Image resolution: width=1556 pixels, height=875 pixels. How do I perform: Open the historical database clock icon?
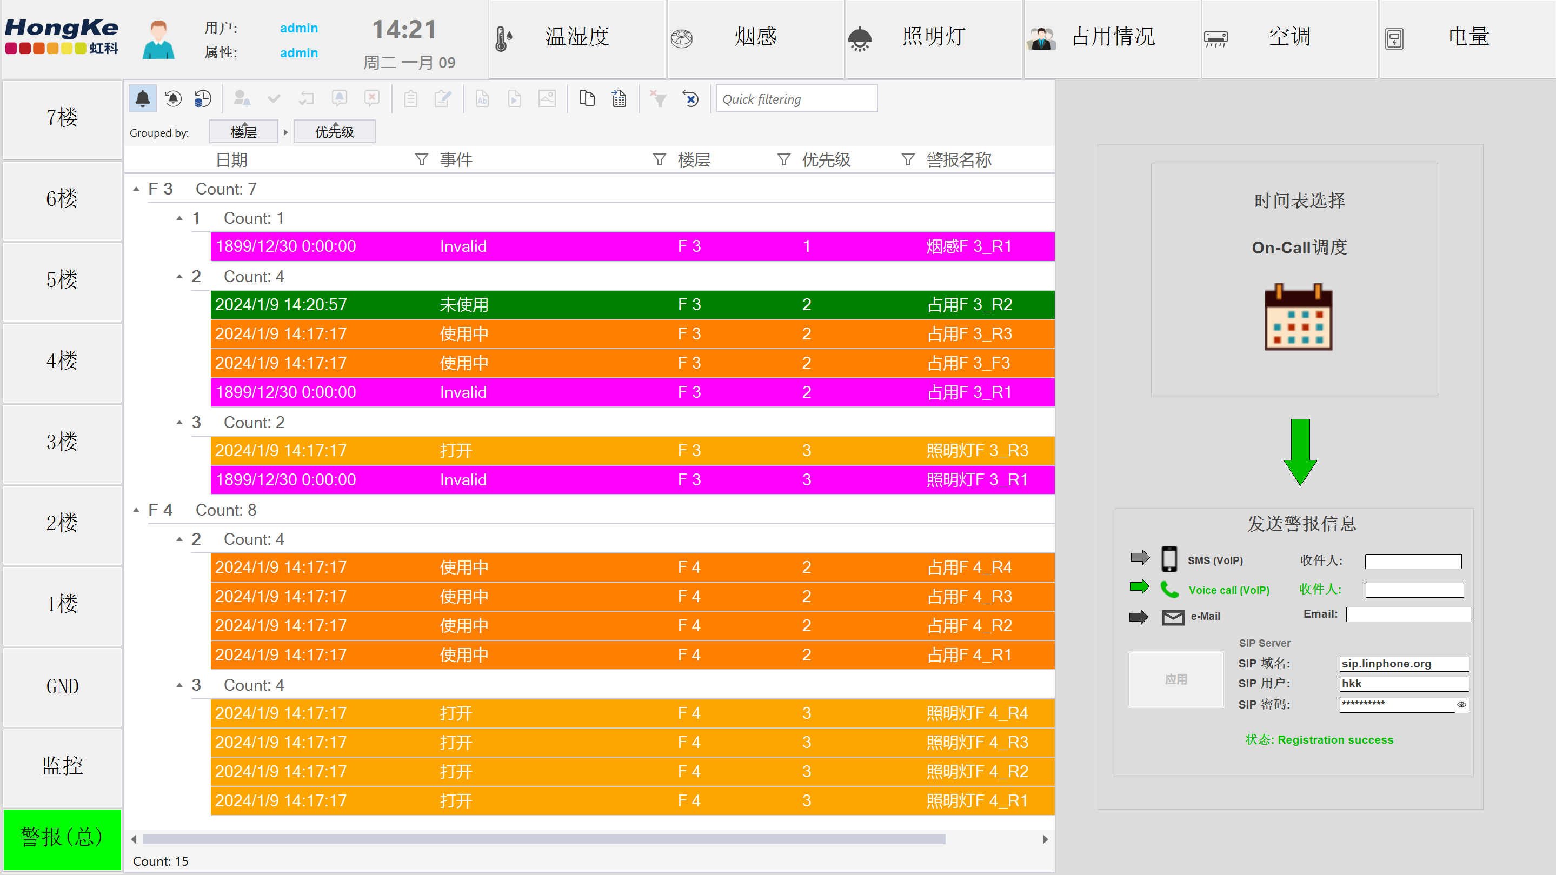coord(202,98)
